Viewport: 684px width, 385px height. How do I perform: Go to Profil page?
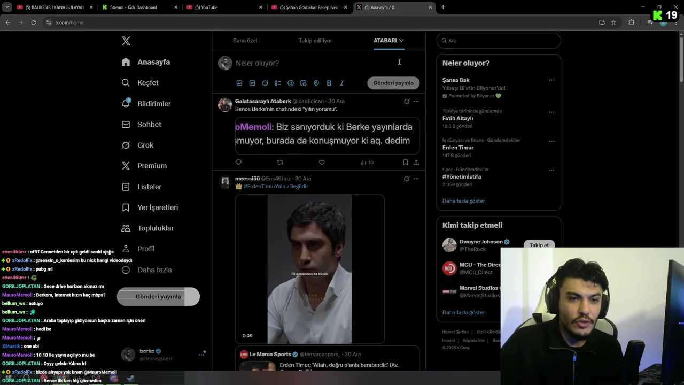(138, 249)
